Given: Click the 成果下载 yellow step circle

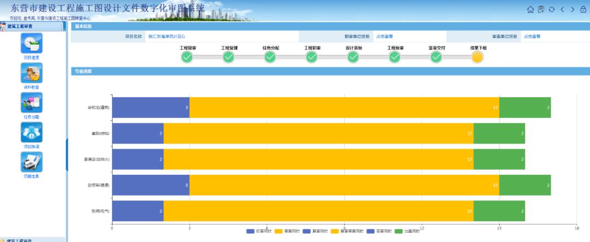Looking at the screenshot, I should pos(477,57).
